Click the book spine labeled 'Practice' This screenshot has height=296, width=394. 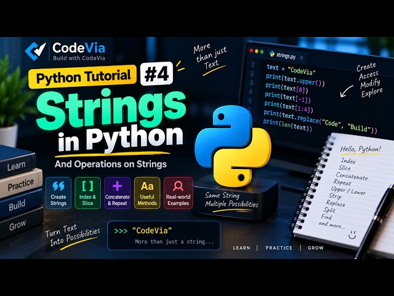(x=21, y=183)
